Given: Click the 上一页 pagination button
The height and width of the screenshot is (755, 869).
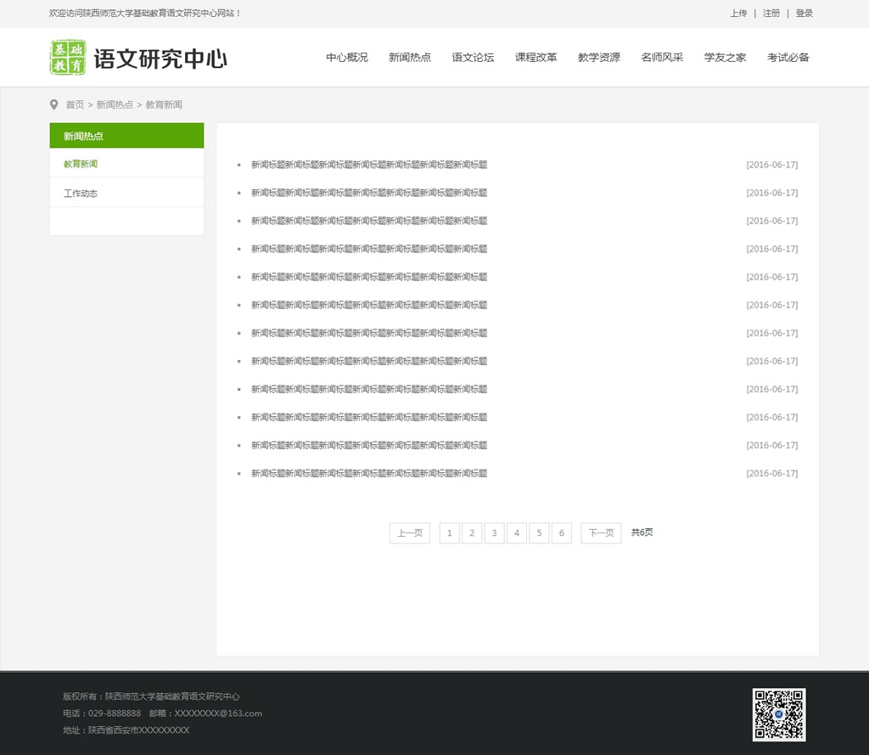Looking at the screenshot, I should [410, 533].
